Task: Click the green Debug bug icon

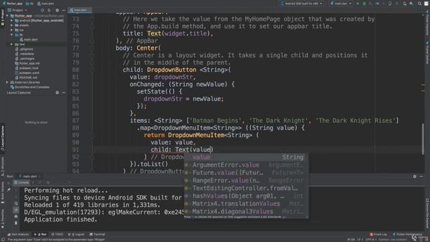Action: click(x=364, y=3)
